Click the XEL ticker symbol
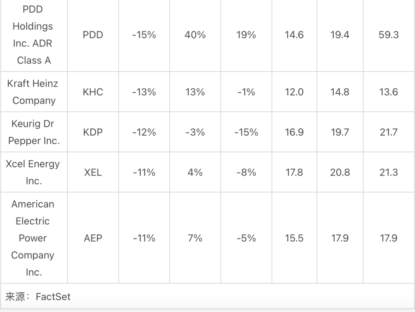Screen dimensions: 415x312 [93, 173]
